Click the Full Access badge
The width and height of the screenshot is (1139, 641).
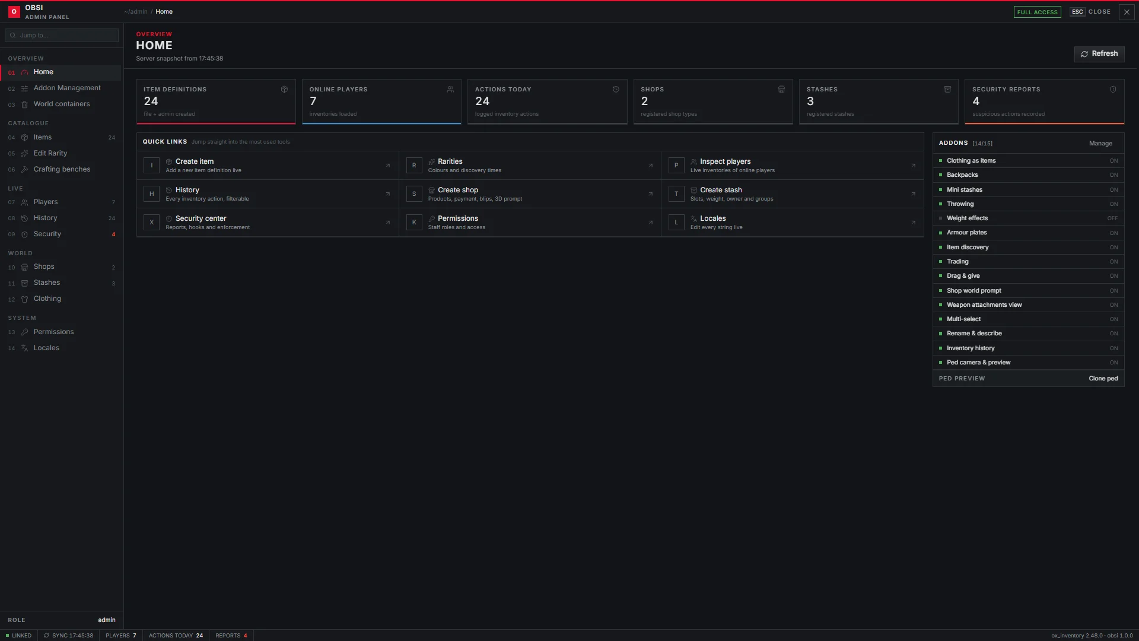(x=1037, y=12)
